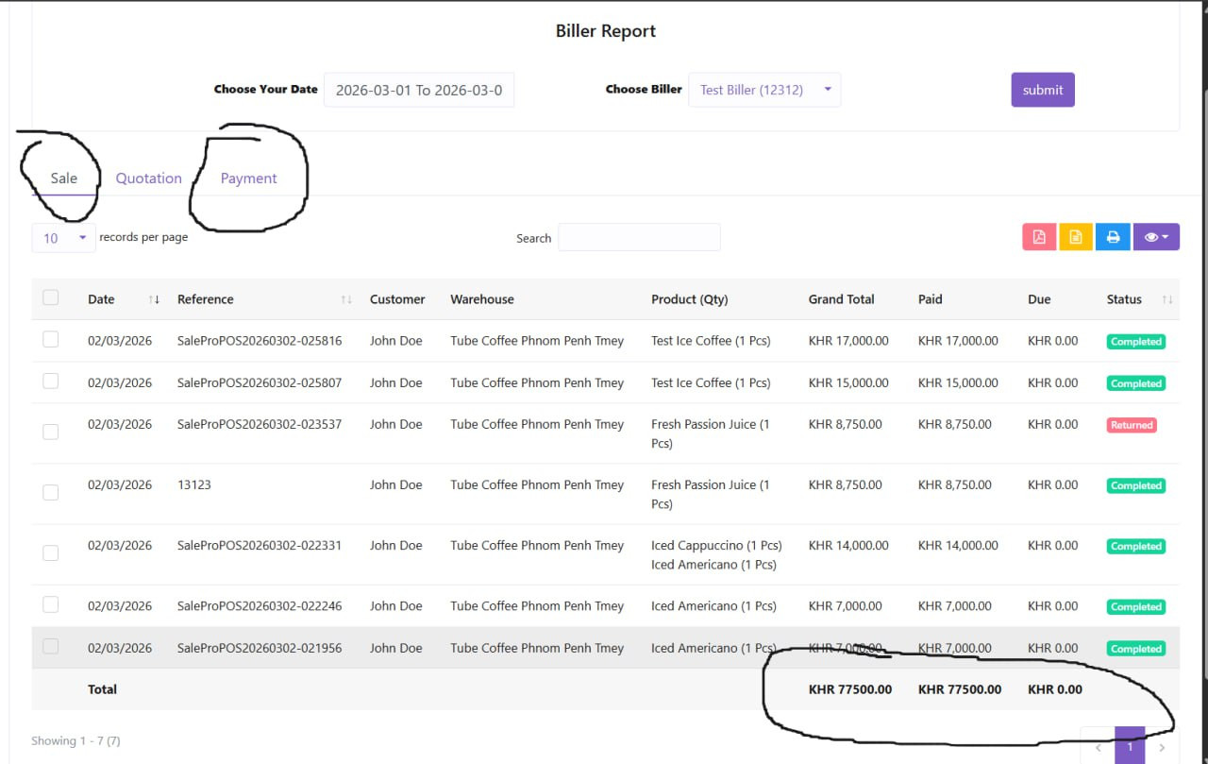
Task: Switch to the Payment tab
Action: (x=249, y=178)
